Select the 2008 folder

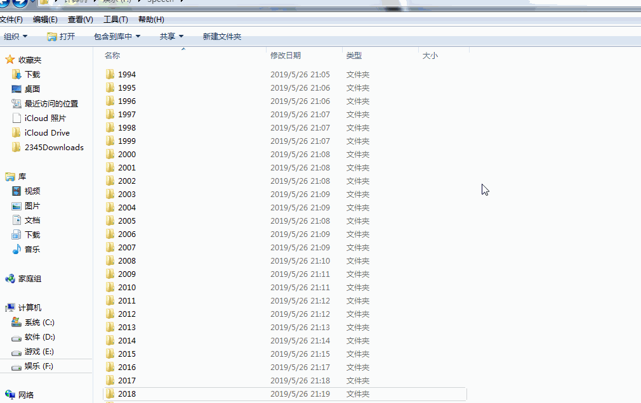coord(127,260)
